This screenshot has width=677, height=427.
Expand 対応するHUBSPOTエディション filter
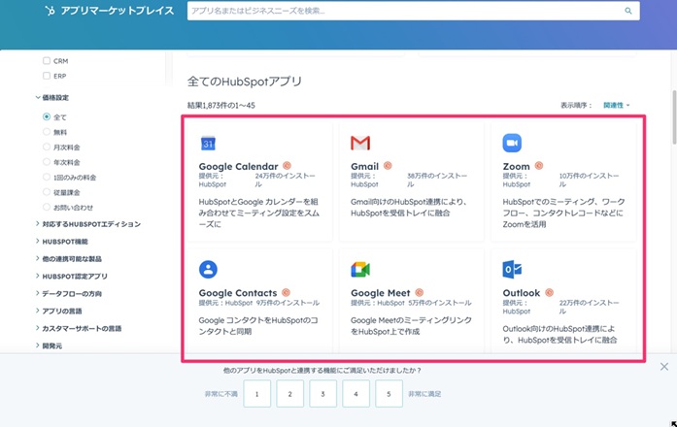(88, 224)
